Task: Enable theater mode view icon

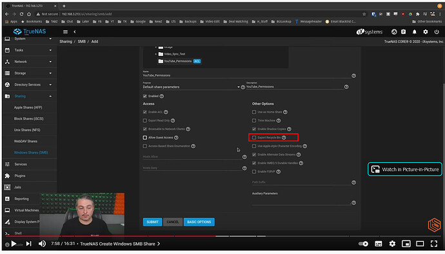Action: coord(420,244)
